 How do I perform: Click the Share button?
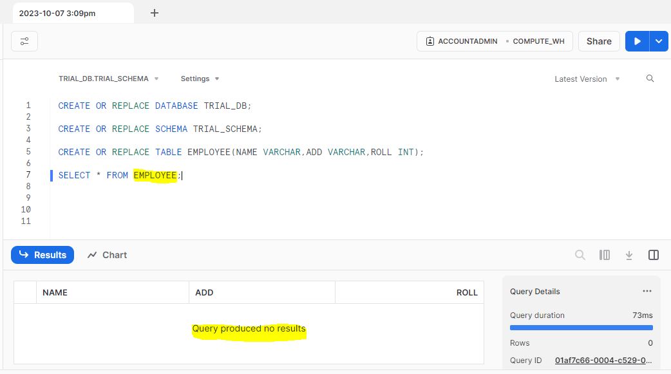599,41
